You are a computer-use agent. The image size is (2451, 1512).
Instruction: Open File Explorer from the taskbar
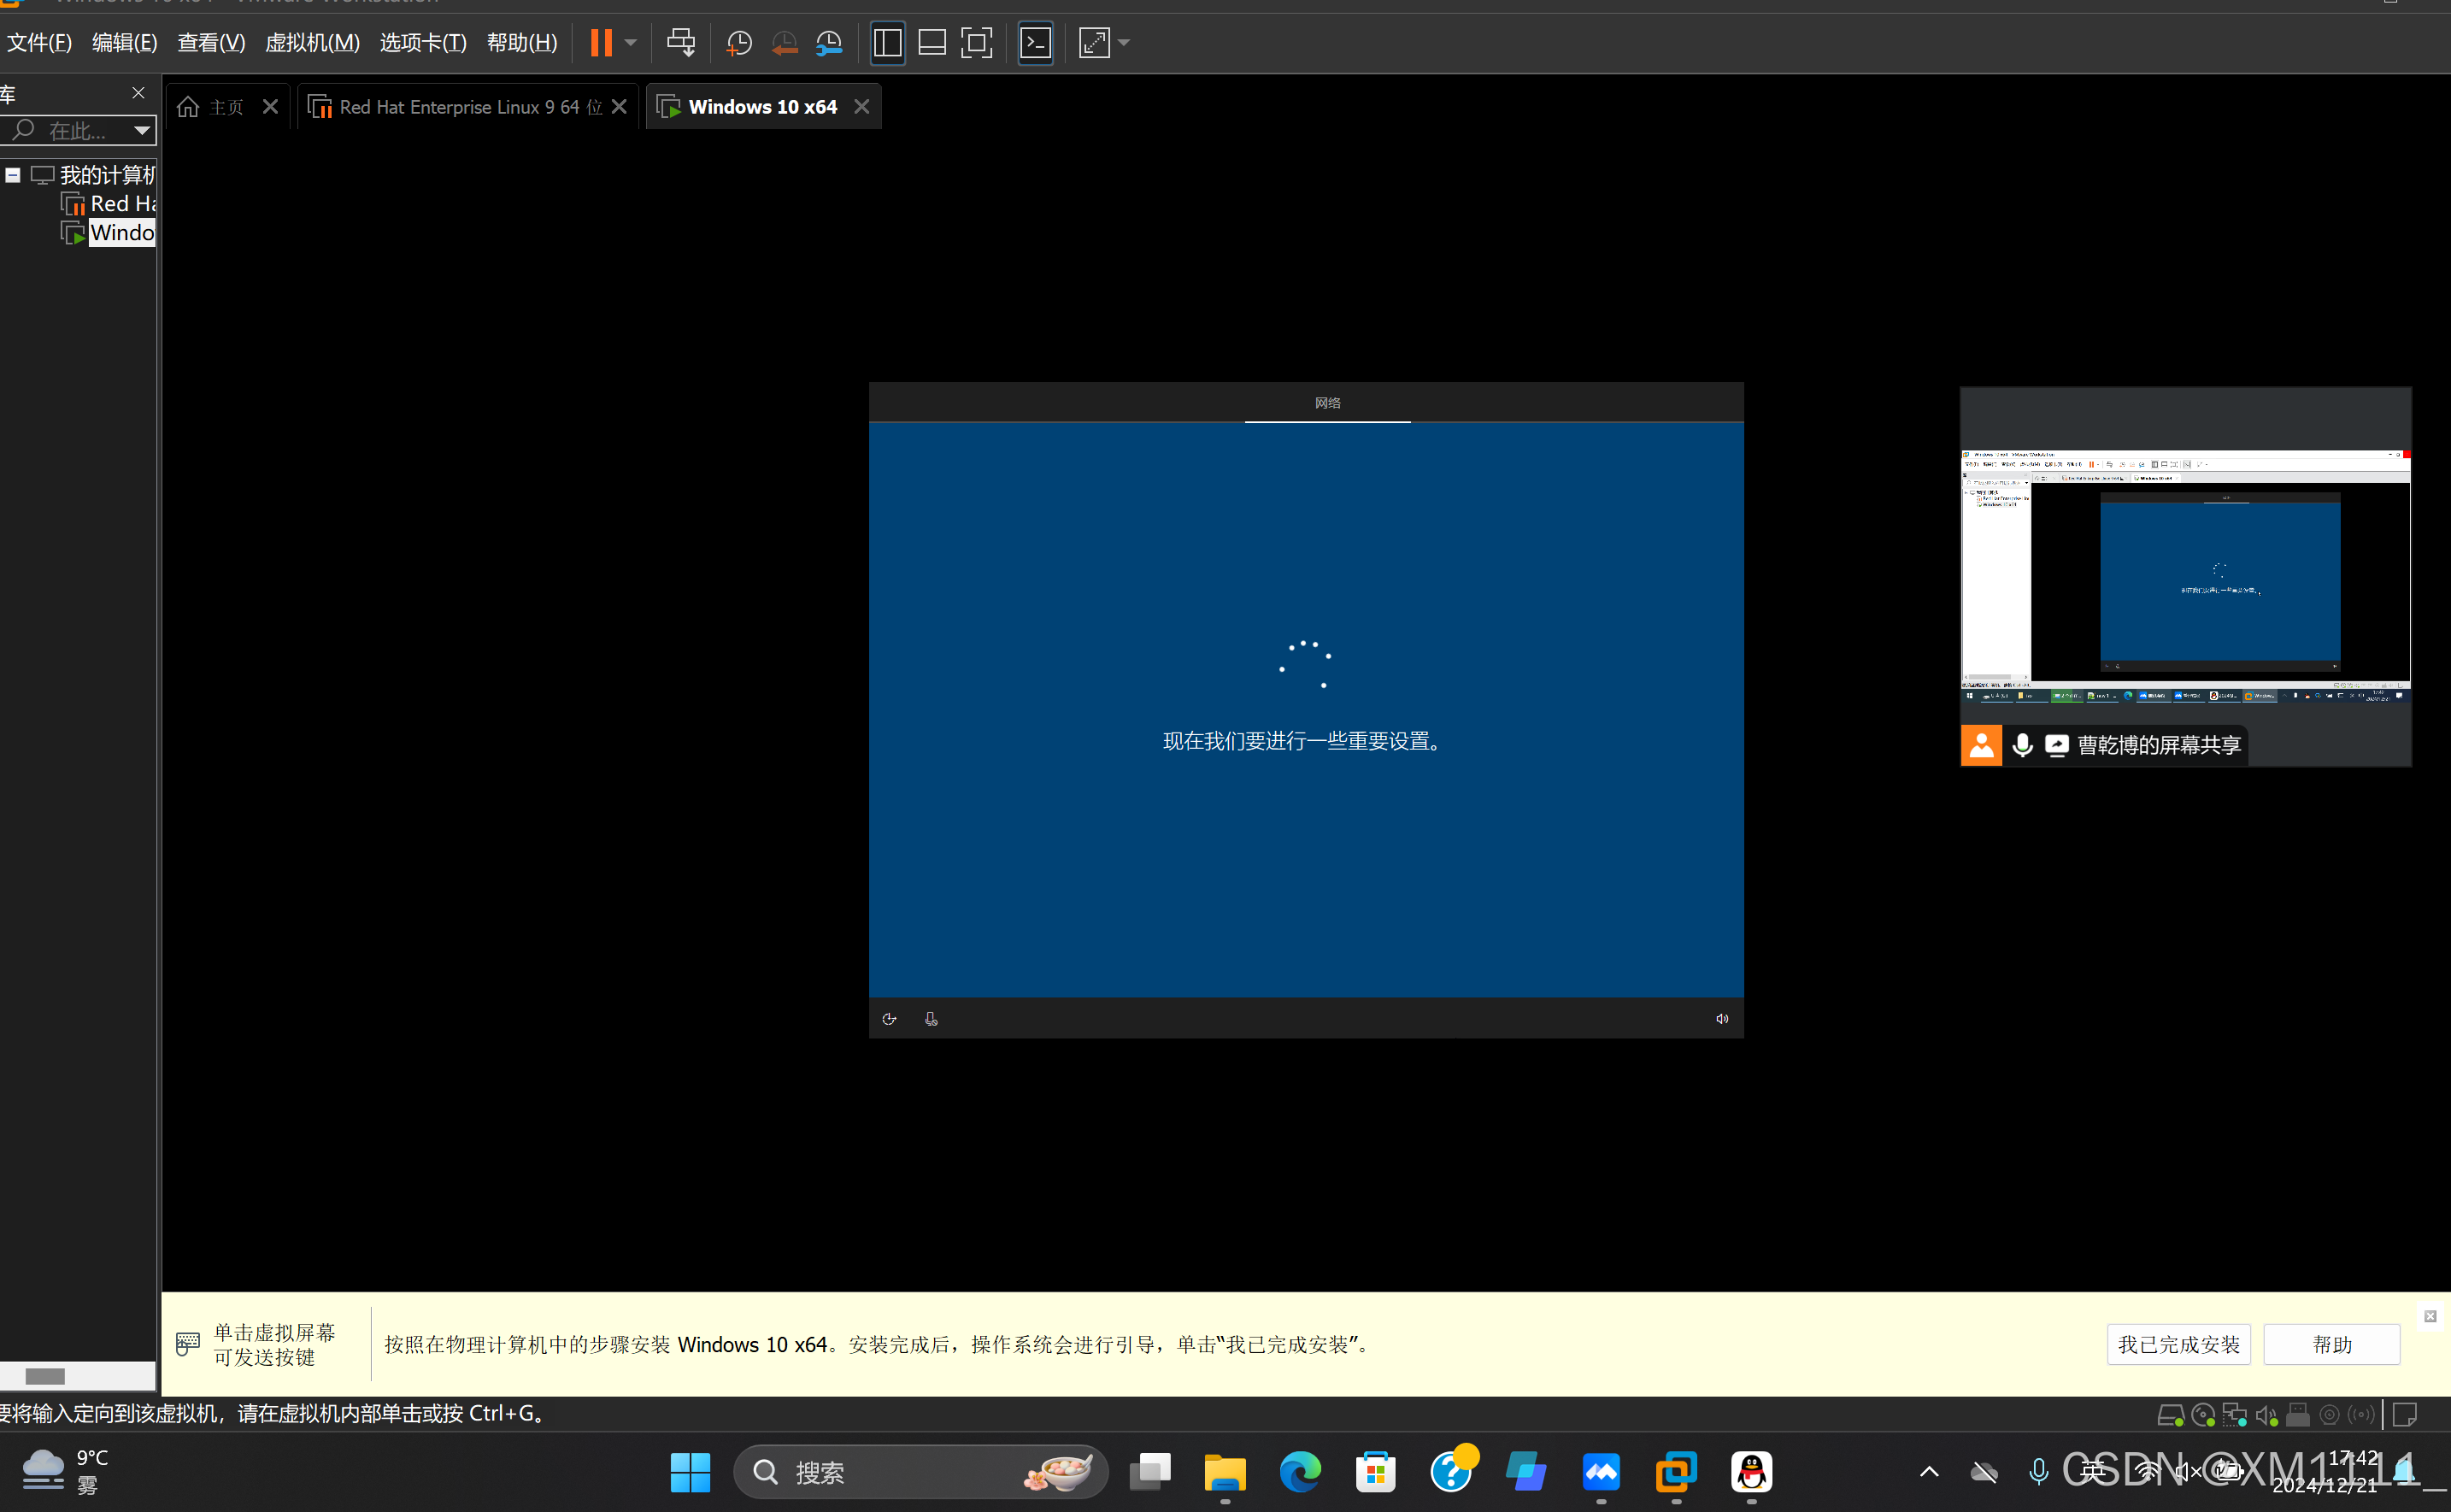pos(1225,1472)
